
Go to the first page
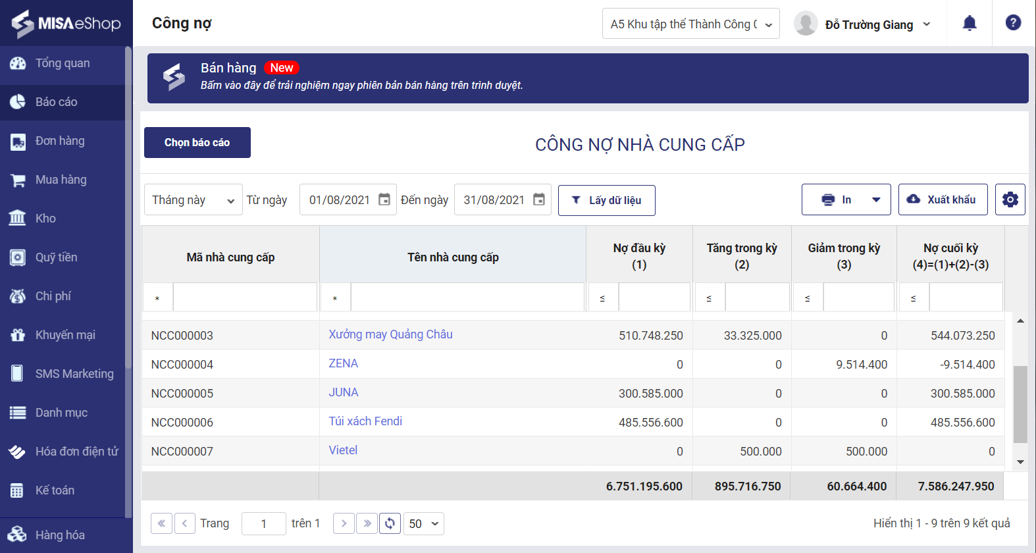click(161, 523)
